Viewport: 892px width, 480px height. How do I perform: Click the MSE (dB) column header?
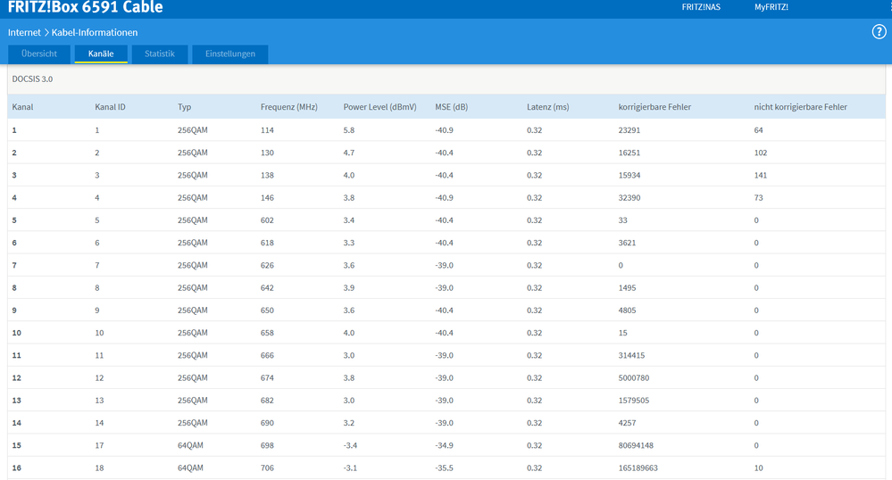[452, 107]
